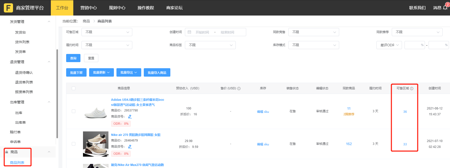This screenshot has height=168, width=450.
Task: Click the Nike air 270 product thumbnail
Action: coord(96,144)
